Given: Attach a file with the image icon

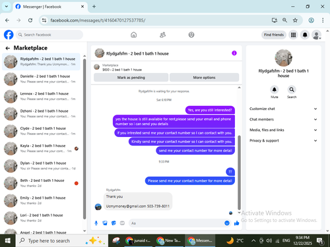Looking at the screenshot, I should click(105, 223).
